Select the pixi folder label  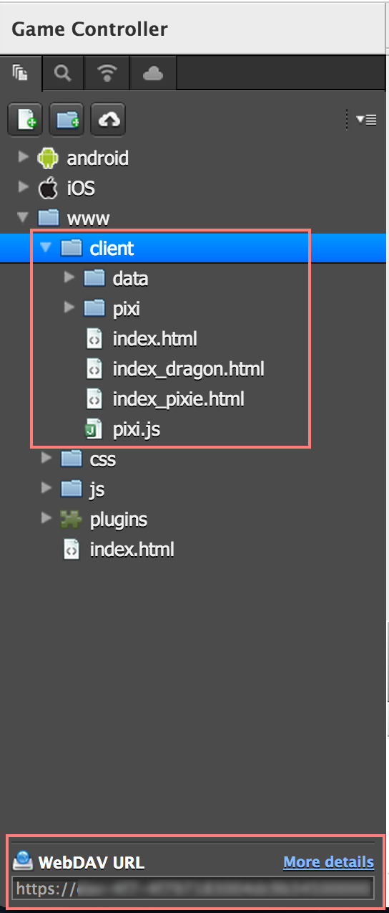[x=127, y=308]
